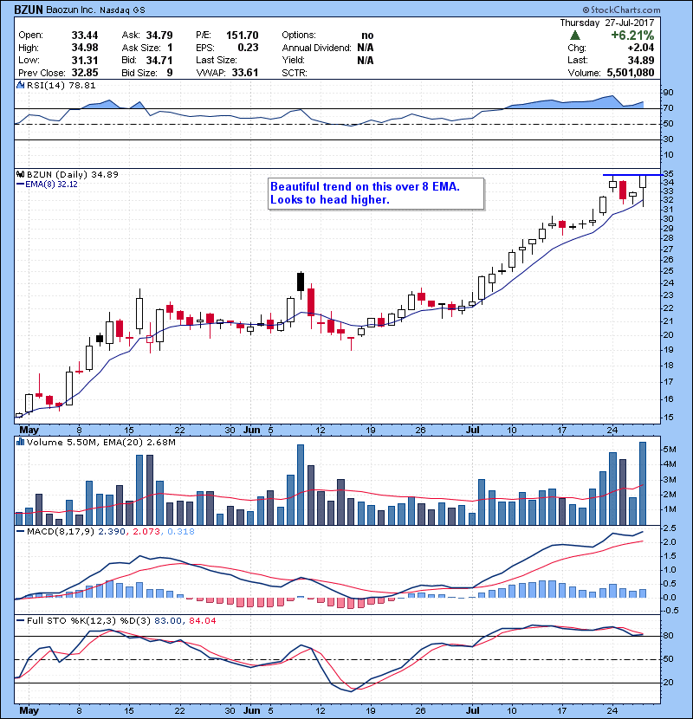Image resolution: width=693 pixels, height=719 pixels.
Task: Click the Low value 31.31
Action: point(85,60)
